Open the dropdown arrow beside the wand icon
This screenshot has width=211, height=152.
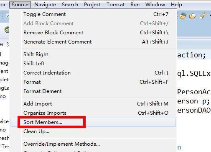pos(210,16)
